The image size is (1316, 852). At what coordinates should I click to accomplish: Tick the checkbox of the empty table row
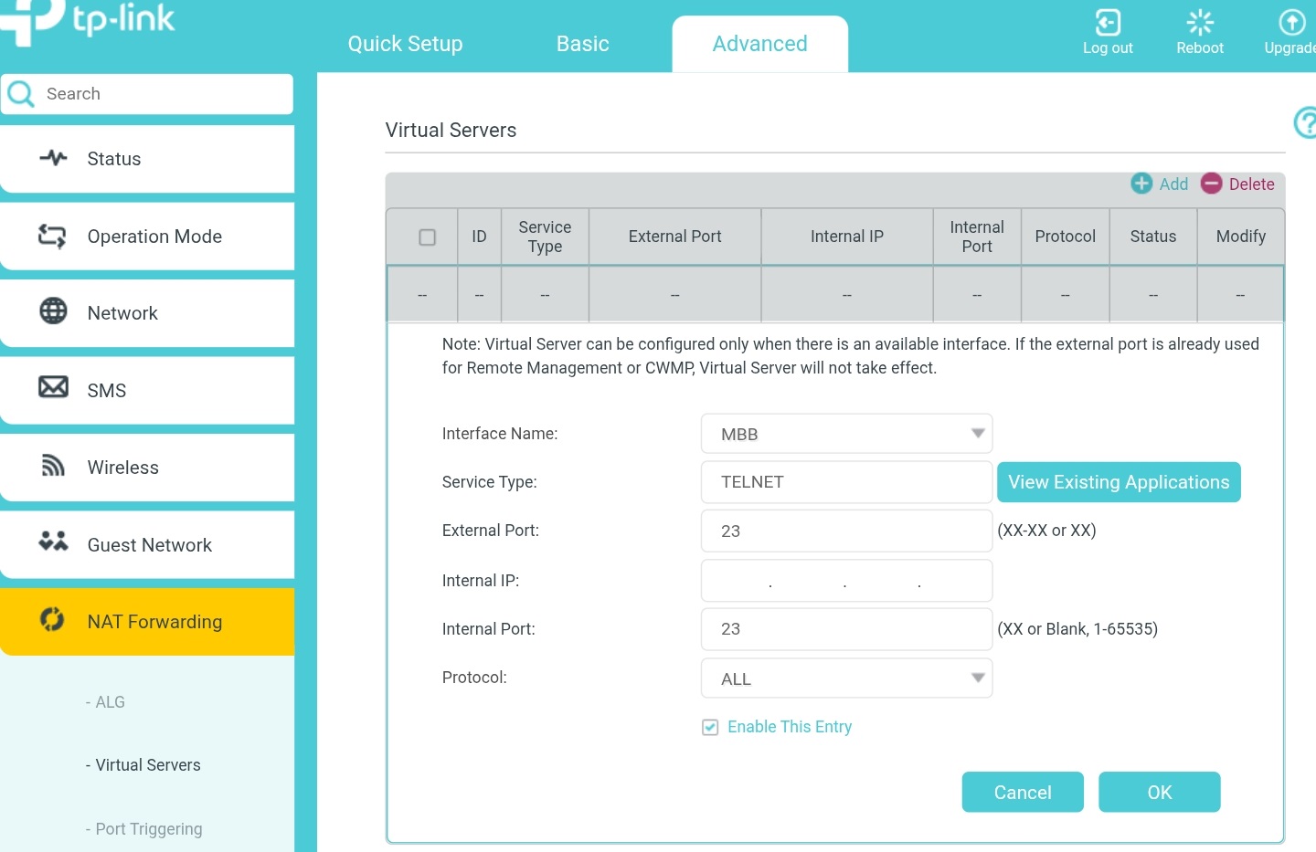click(x=421, y=294)
